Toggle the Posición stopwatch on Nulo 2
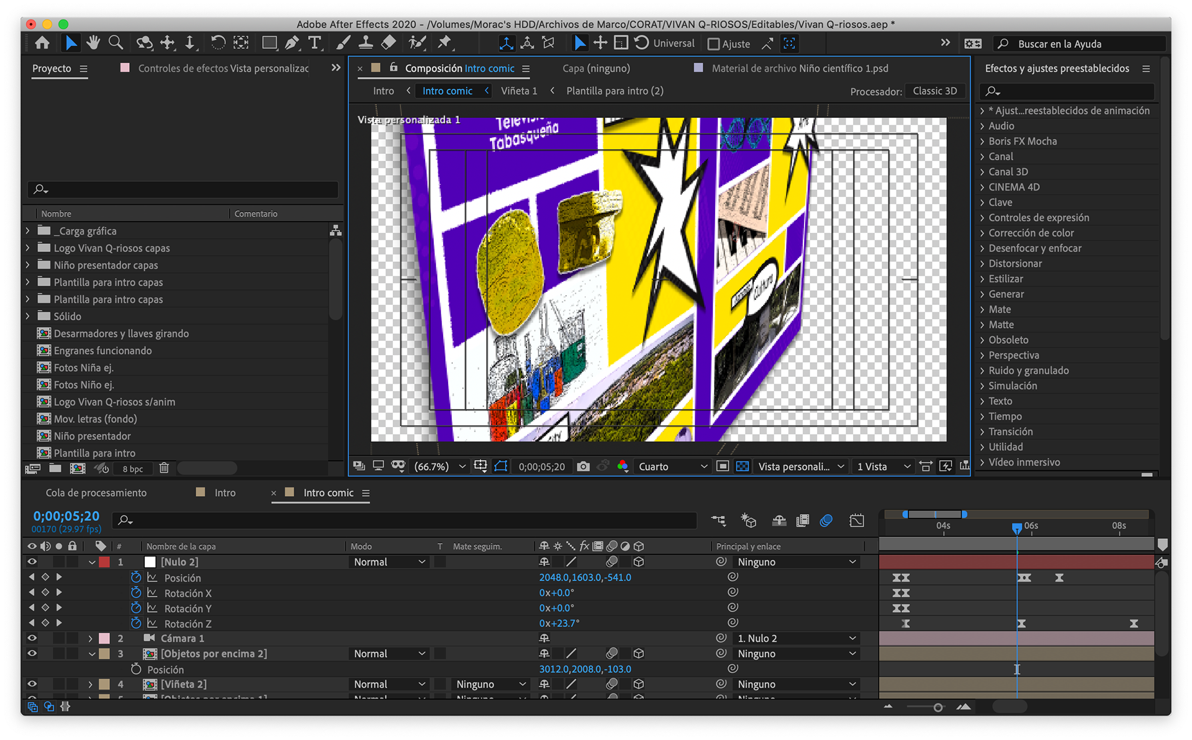The image size is (1192, 740). tap(136, 577)
